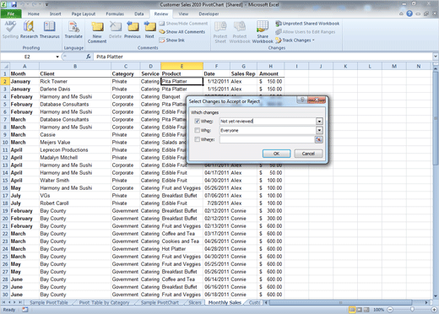The width and height of the screenshot is (439, 314).
Task: Customize Quick Access Toolbar dropdown
Action: coord(46,4)
